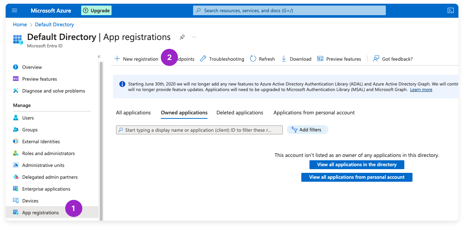Click the Add filters button
The image size is (464, 228).
pos(307,130)
